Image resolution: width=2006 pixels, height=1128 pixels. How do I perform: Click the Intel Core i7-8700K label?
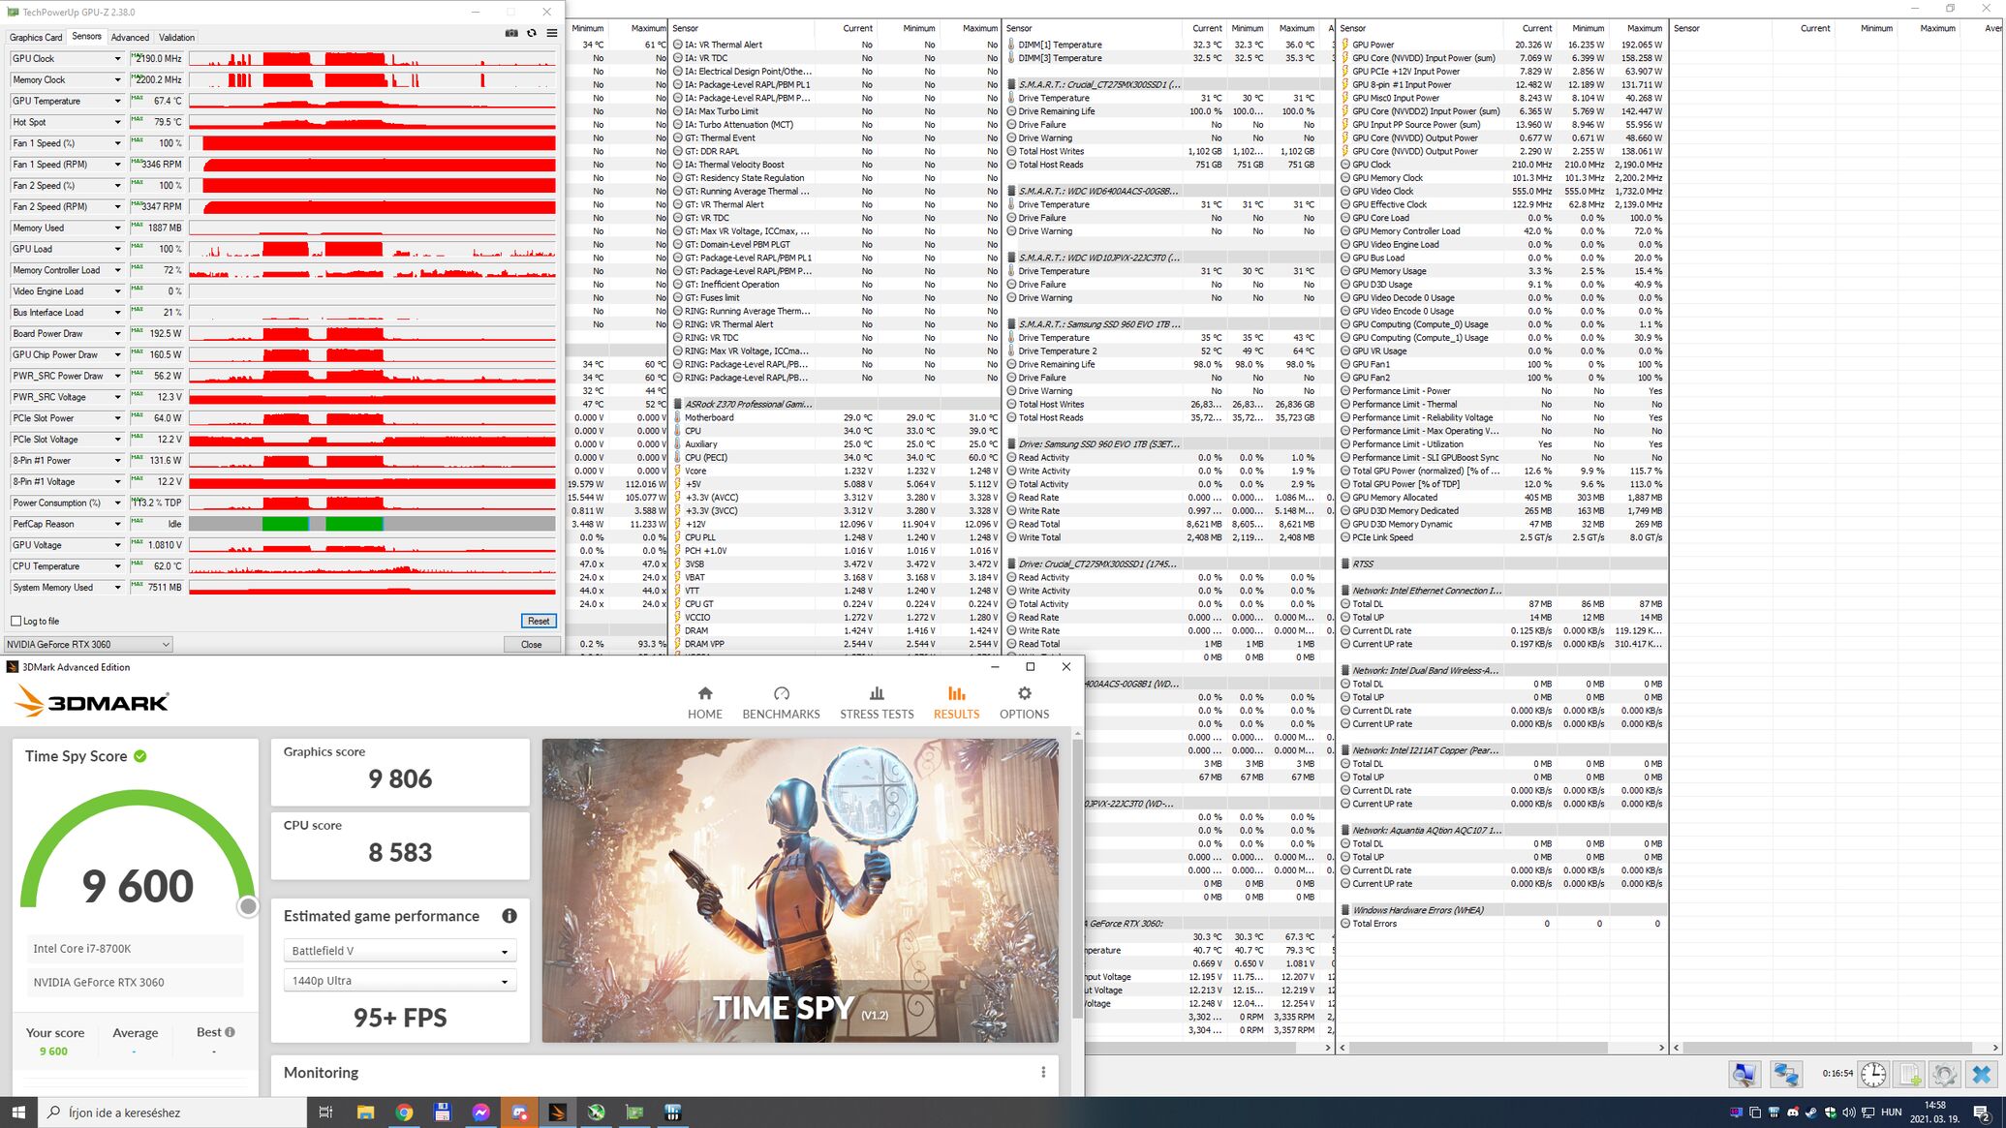coord(82,949)
